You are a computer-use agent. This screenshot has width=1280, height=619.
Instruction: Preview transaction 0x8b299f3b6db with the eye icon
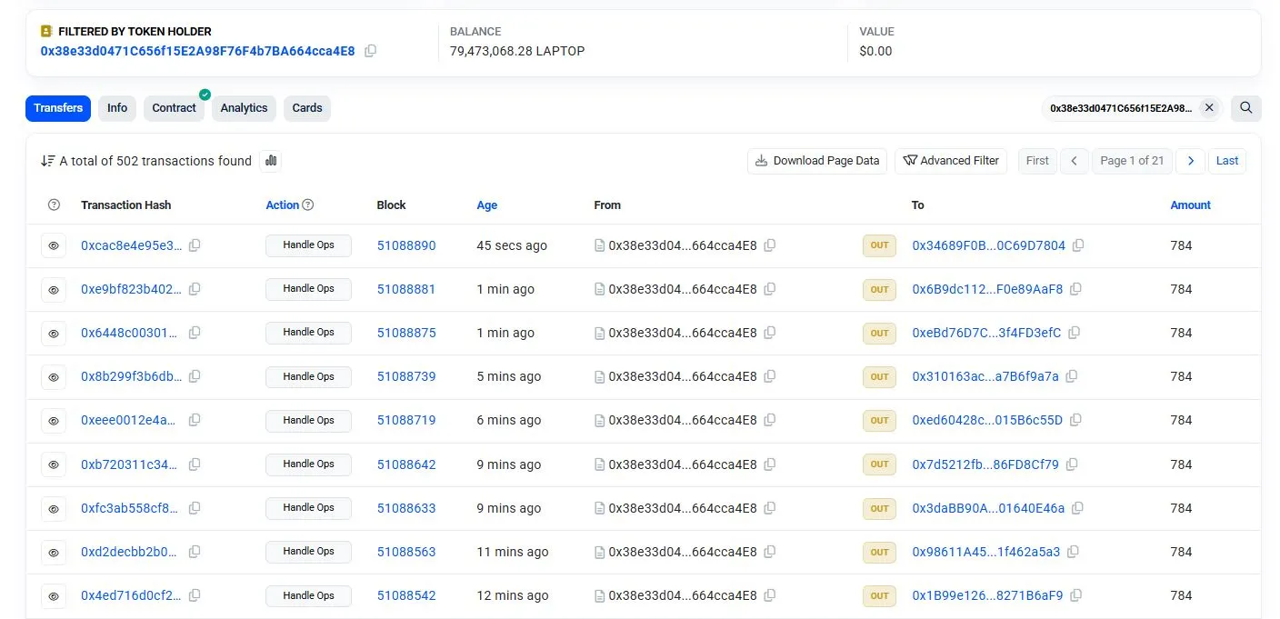point(54,377)
